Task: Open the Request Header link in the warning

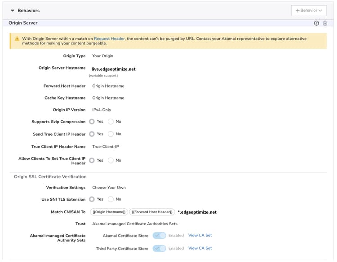Action: tap(109, 39)
